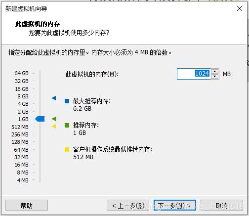The height and width of the screenshot is (216, 249).
Task: Click the blue square legend icon
Action: (67, 101)
